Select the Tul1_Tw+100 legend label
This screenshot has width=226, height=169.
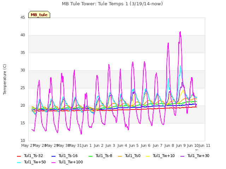click(71, 162)
